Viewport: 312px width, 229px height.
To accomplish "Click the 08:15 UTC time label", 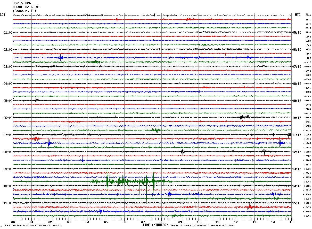I will [297, 84].
